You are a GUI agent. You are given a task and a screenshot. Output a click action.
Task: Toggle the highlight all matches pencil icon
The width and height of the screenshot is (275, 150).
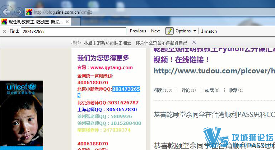pos(169,31)
